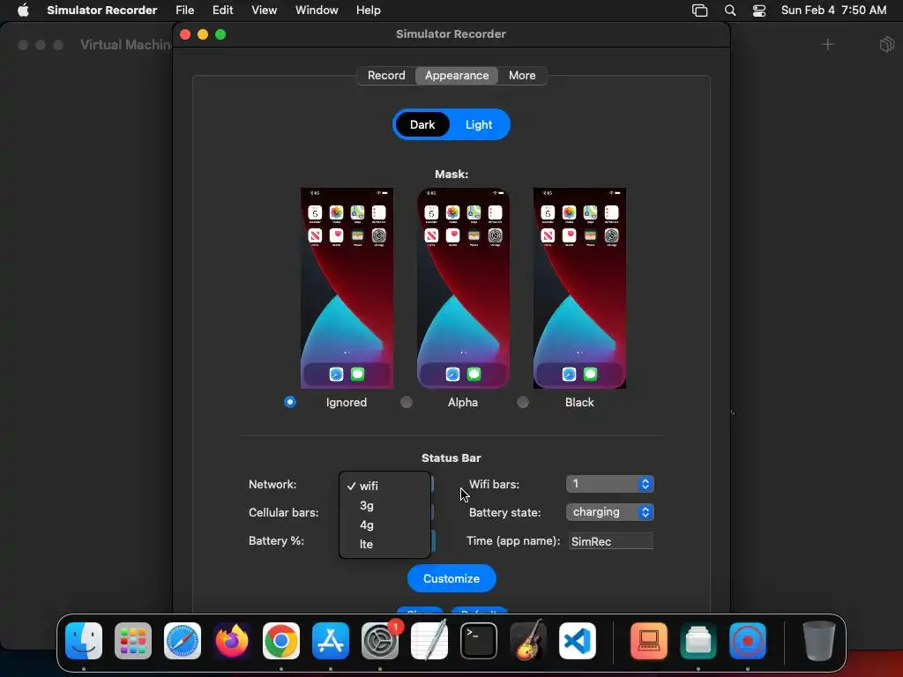Click copy icon in Virtual Machine window
This screenshot has width=903, height=677.
(887, 44)
